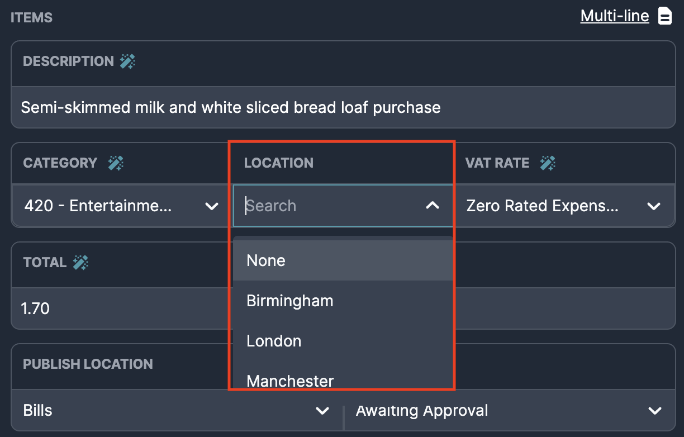Click the chevron arrow of the Category dropdown
The width and height of the screenshot is (684, 437).
click(x=212, y=206)
